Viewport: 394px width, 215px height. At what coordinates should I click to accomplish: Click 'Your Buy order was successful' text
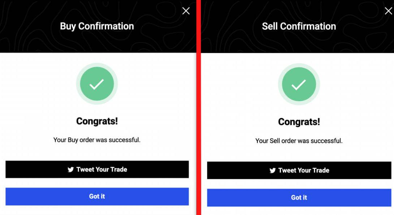(97, 140)
